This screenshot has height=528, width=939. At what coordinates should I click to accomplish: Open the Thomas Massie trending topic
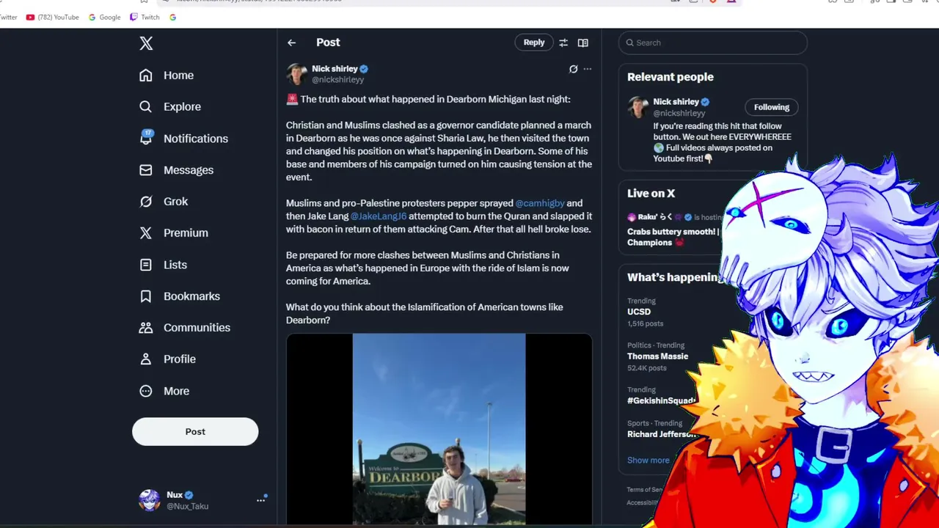click(657, 356)
